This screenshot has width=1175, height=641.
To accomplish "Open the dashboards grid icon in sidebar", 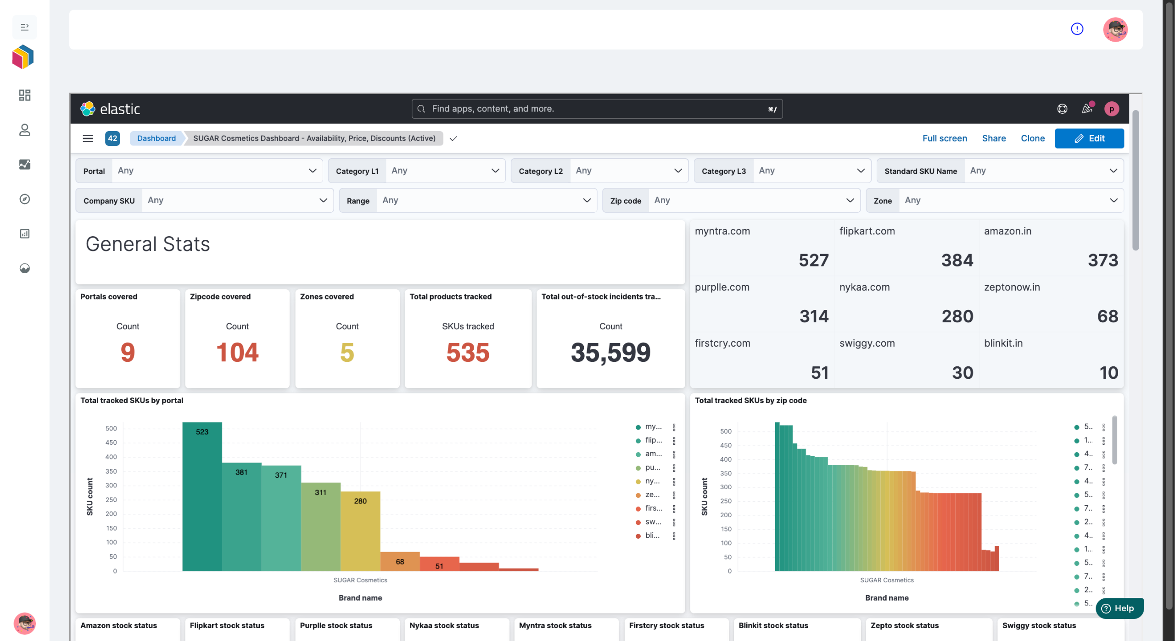I will [25, 95].
